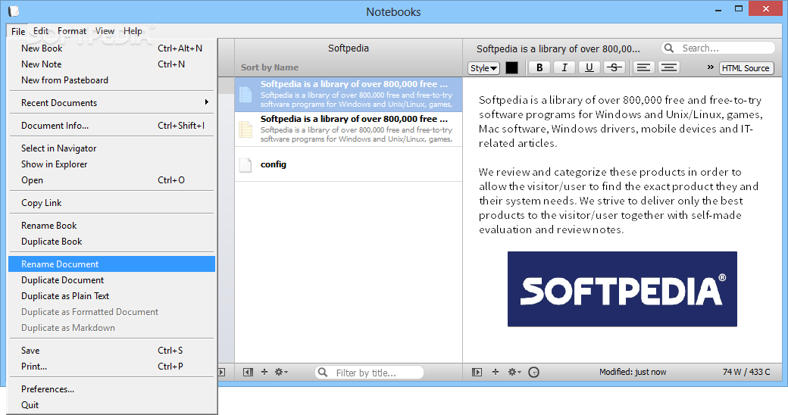Open the gear menu in list footer

(x=281, y=372)
